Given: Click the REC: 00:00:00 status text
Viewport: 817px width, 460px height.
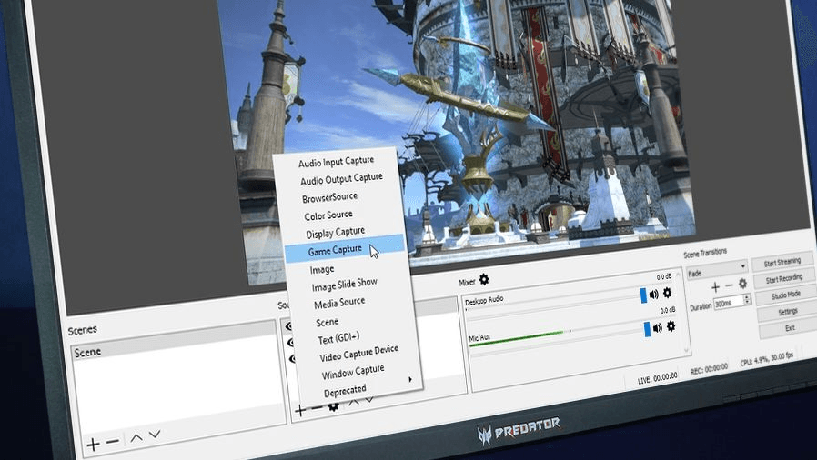Looking at the screenshot, I should coord(709,369).
